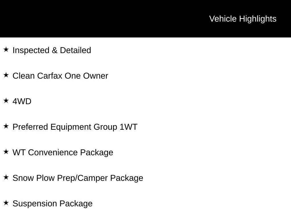Click the Suspension Package text

(53, 204)
